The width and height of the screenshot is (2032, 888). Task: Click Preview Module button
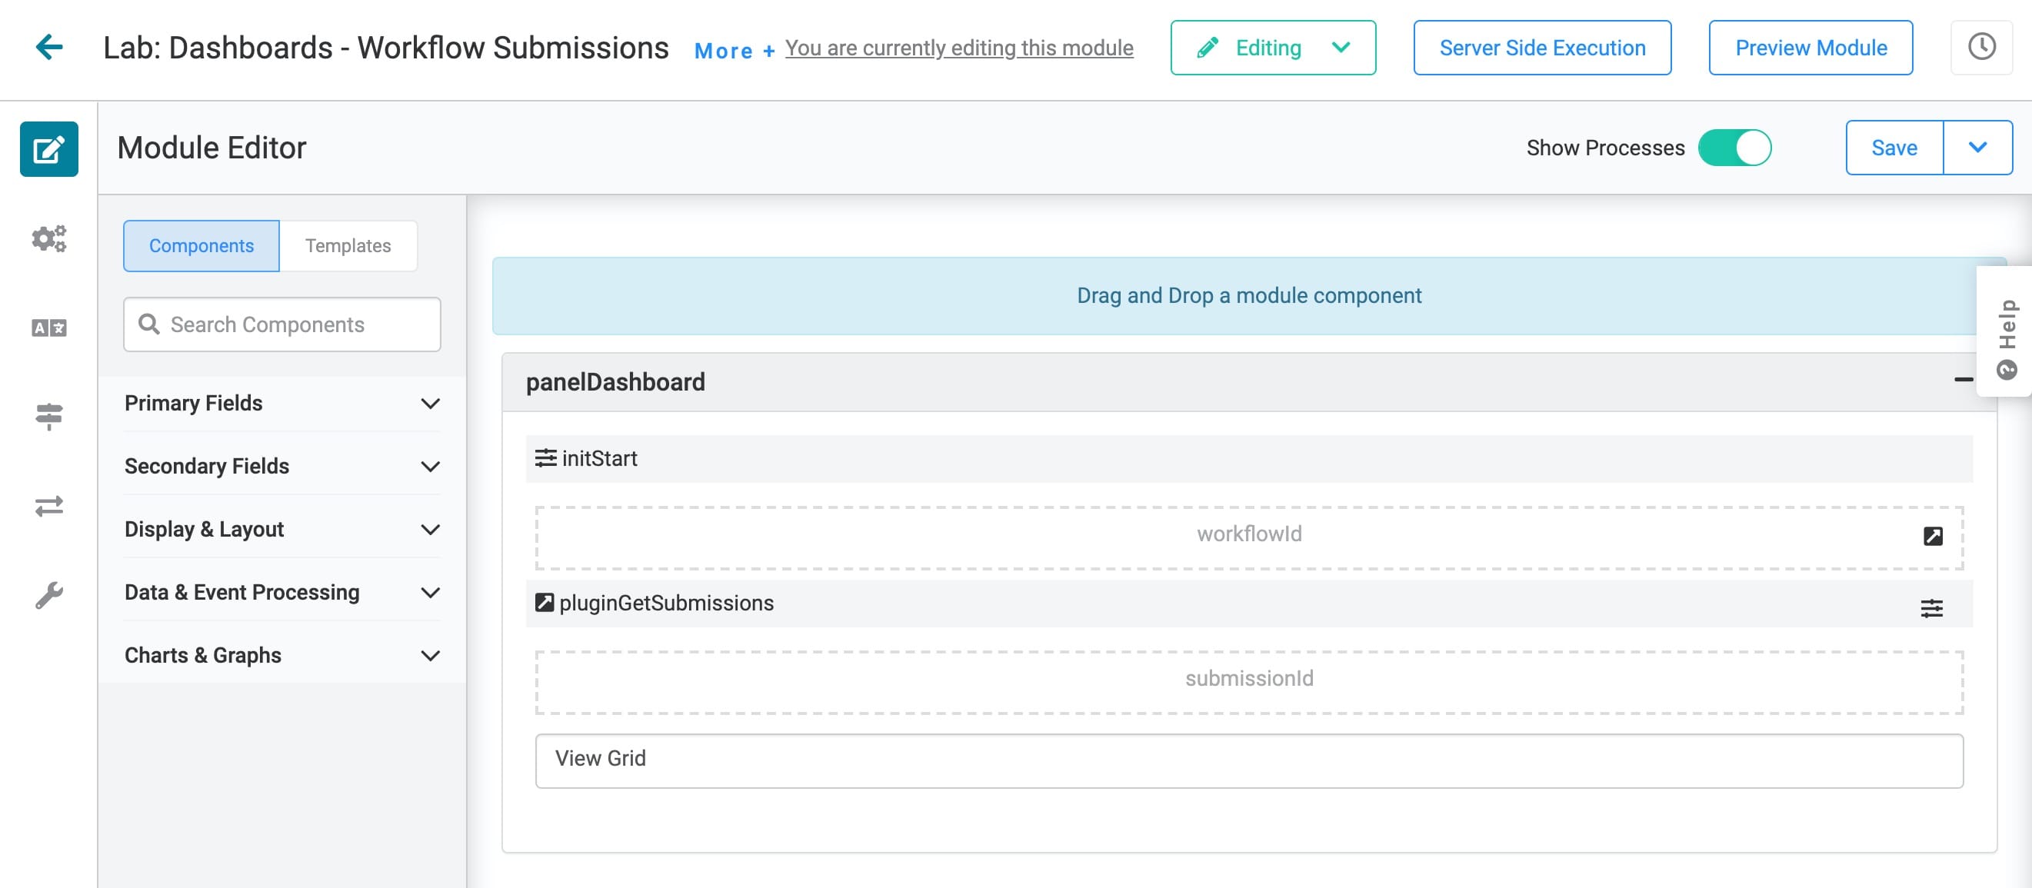1810,48
